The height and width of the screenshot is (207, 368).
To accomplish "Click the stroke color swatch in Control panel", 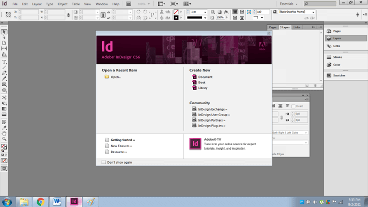I will click(176, 18).
